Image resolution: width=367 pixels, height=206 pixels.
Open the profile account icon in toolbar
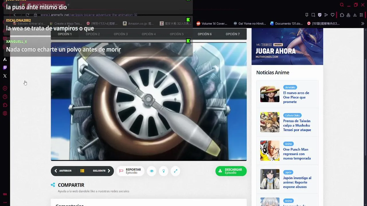pyautogui.click(x=348, y=15)
